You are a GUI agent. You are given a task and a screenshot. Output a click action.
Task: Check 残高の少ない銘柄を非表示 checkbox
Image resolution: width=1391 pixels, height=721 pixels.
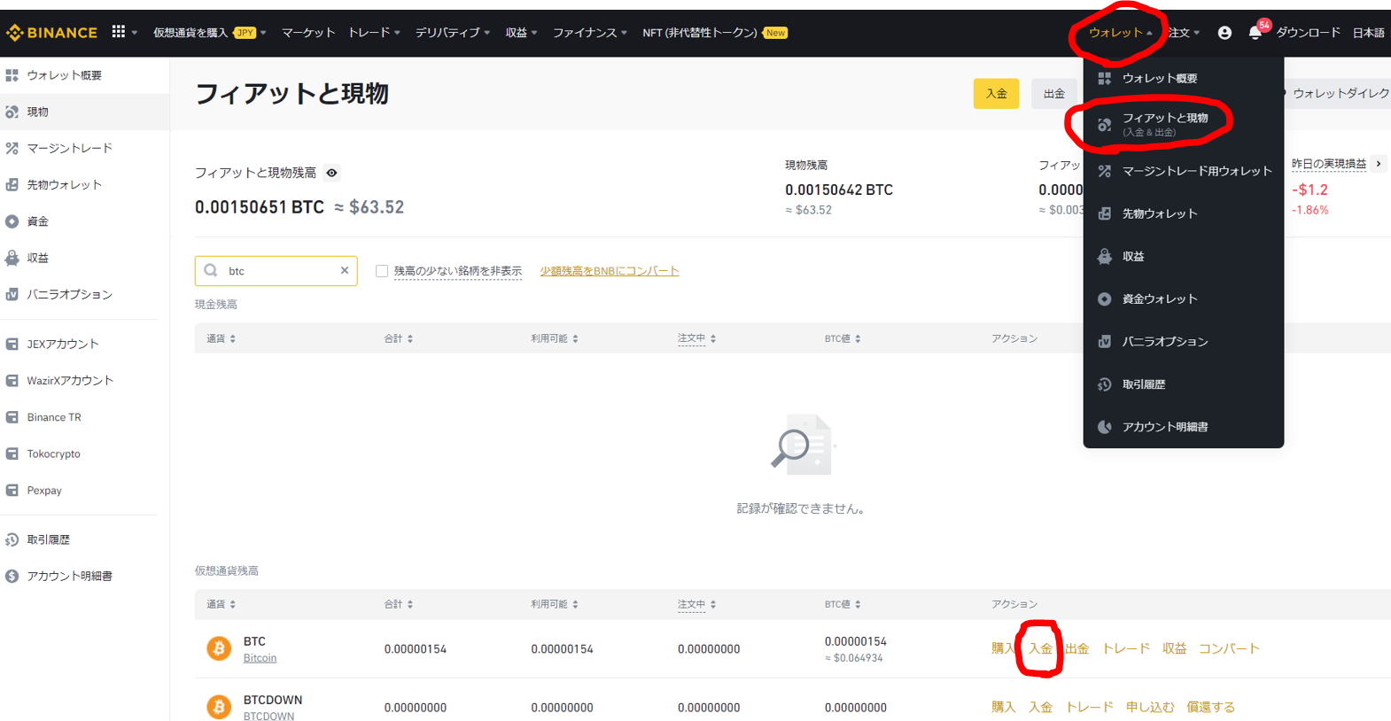pos(382,271)
